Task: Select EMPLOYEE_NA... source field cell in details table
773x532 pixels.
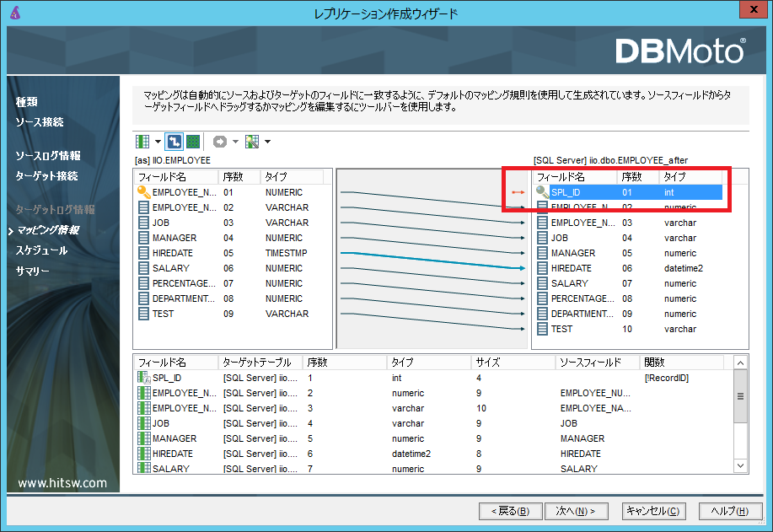Action: point(595,408)
